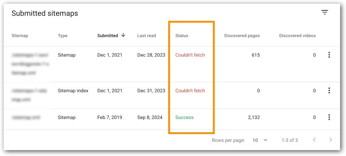Image resolution: width=346 pixels, height=156 pixels.
Task: Go to previous page of results
Action: 315,140
